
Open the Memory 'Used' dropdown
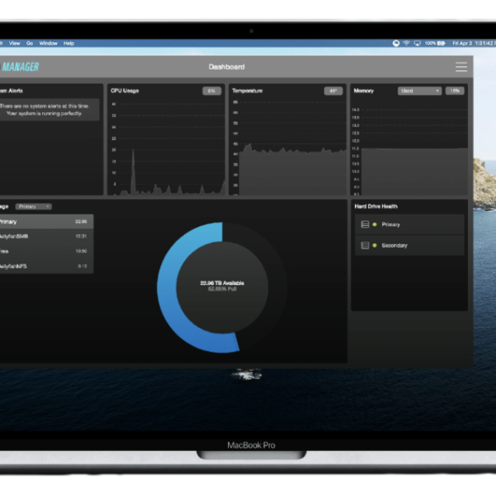coord(420,91)
